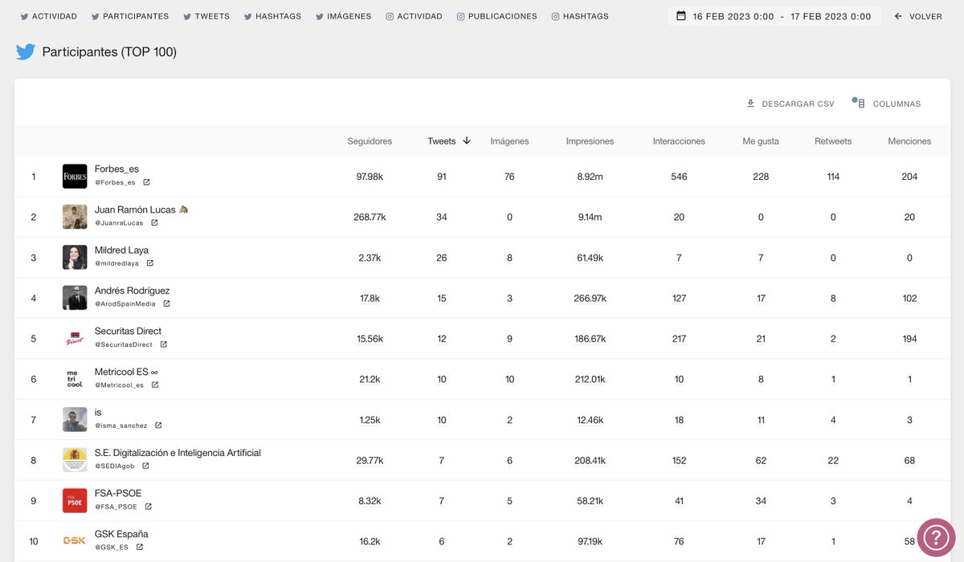Click GSK España interactions value 76
This screenshot has width=964, height=562.
pos(679,541)
